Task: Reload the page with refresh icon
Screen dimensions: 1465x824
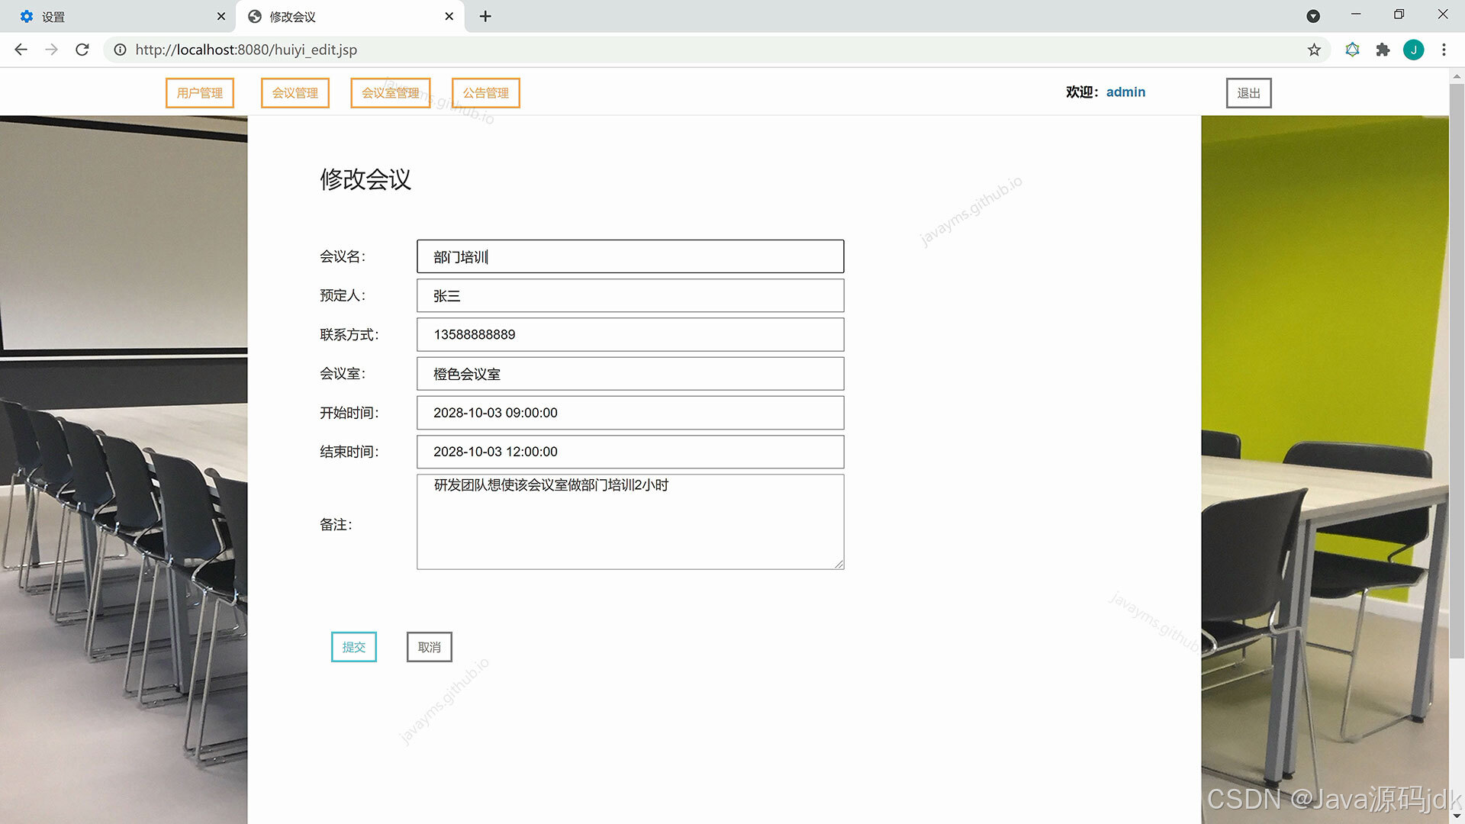Action: tap(82, 50)
